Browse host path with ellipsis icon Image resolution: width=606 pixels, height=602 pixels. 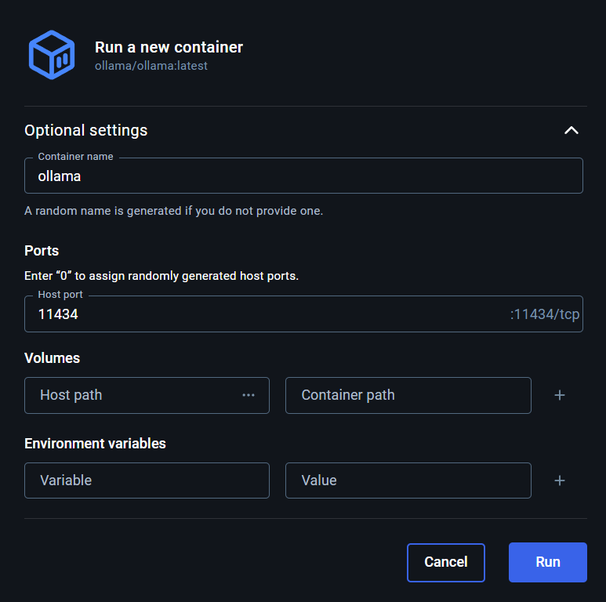(x=248, y=395)
